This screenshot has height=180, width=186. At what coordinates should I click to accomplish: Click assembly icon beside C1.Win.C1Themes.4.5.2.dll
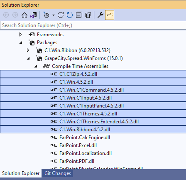(x=54, y=114)
